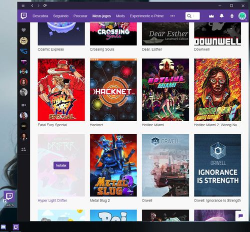Go back with the left arrow
This screenshot has height=232, width=250.
32,5
